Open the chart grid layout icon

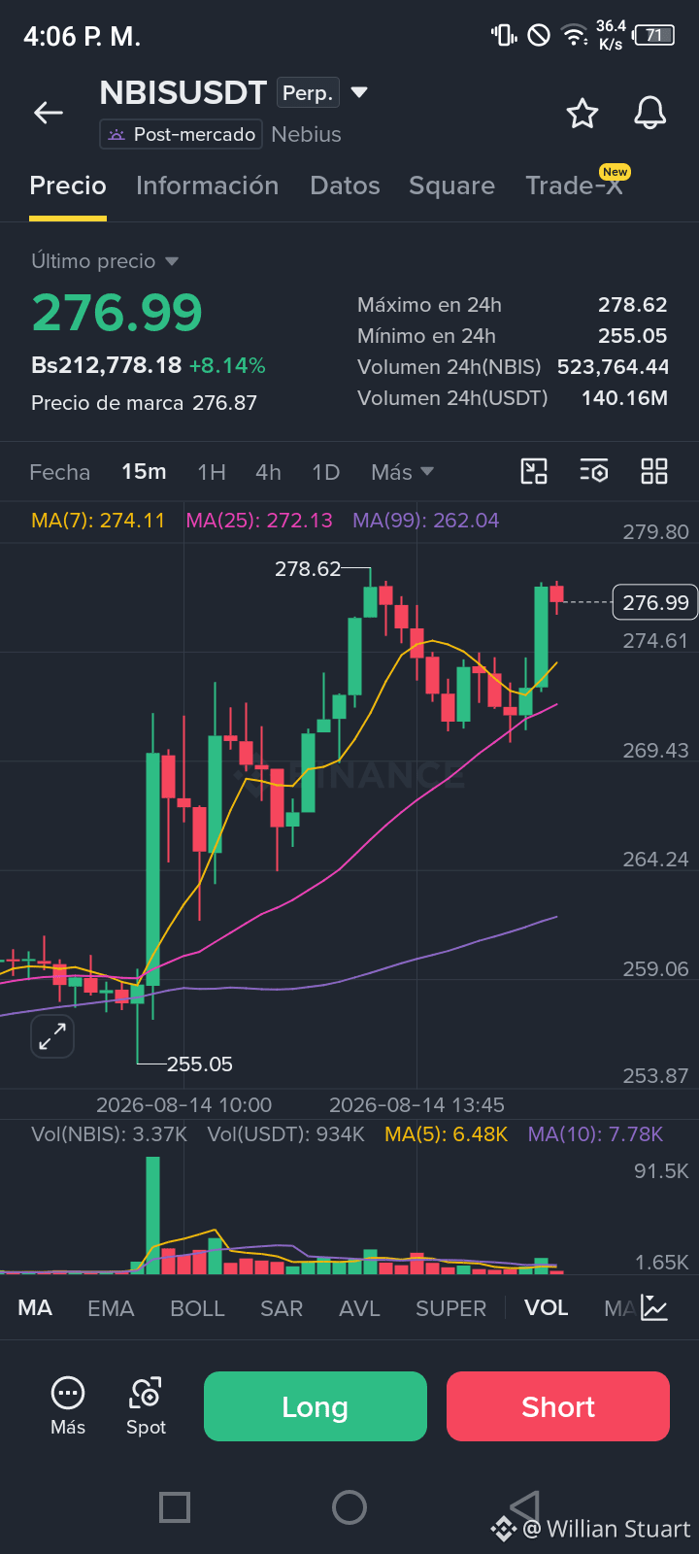tap(654, 472)
